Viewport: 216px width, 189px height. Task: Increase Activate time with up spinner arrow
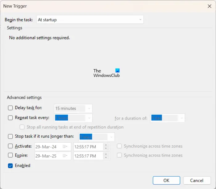(x=106, y=145)
